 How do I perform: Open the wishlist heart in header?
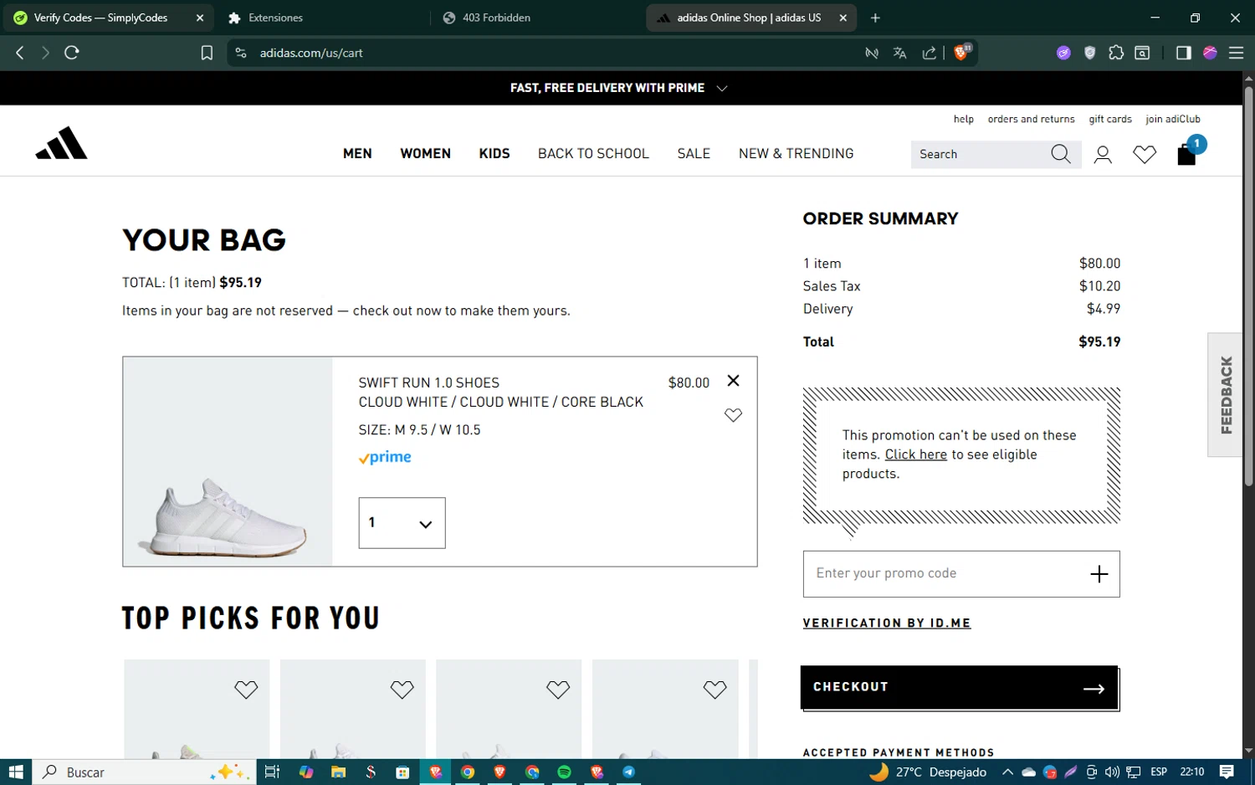coord(1145,155)
